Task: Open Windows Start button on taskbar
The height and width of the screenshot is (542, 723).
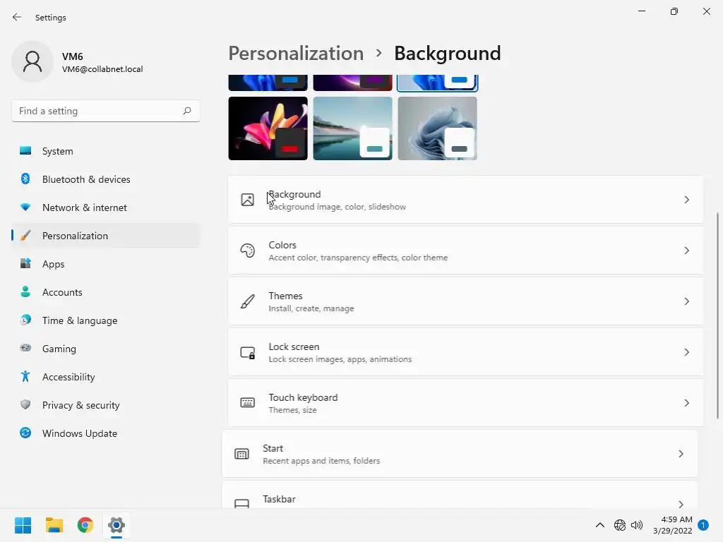Action: click(23, 525)
